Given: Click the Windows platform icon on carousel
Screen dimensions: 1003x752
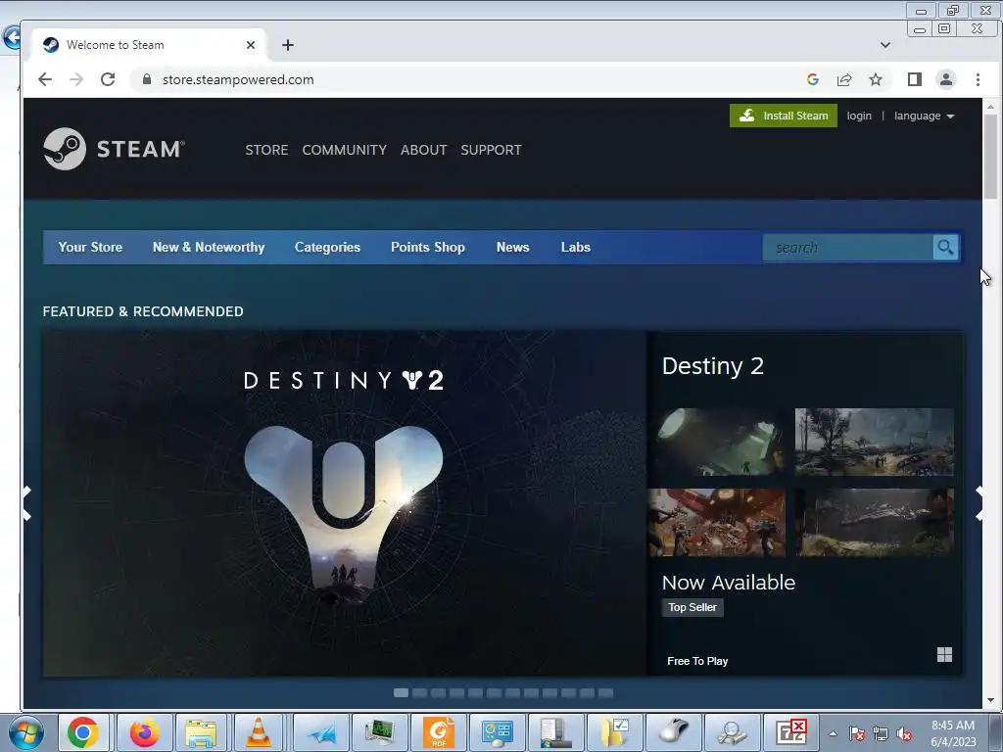Looking at the screenshot, I should [x=944, y=654].
